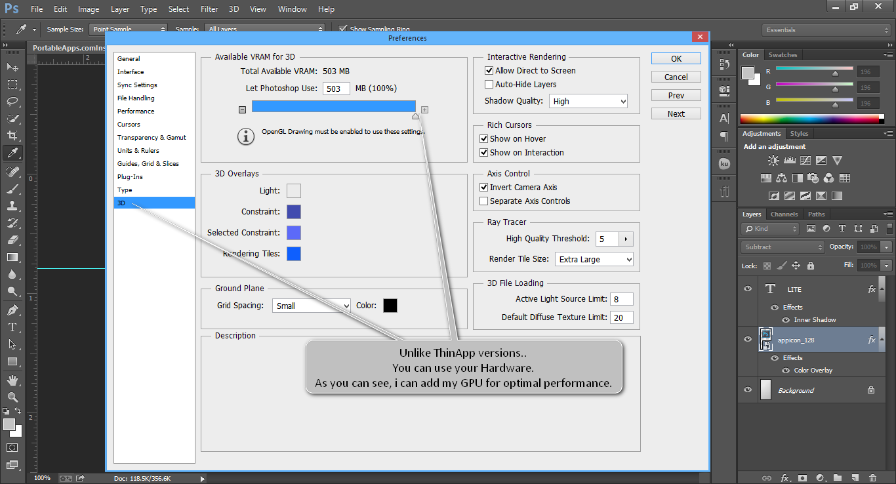Image resolution: width=896 pixels, height=484 pixels.
Task: Select the Rectangular Marquee tool
Action: tap(12, 85)
